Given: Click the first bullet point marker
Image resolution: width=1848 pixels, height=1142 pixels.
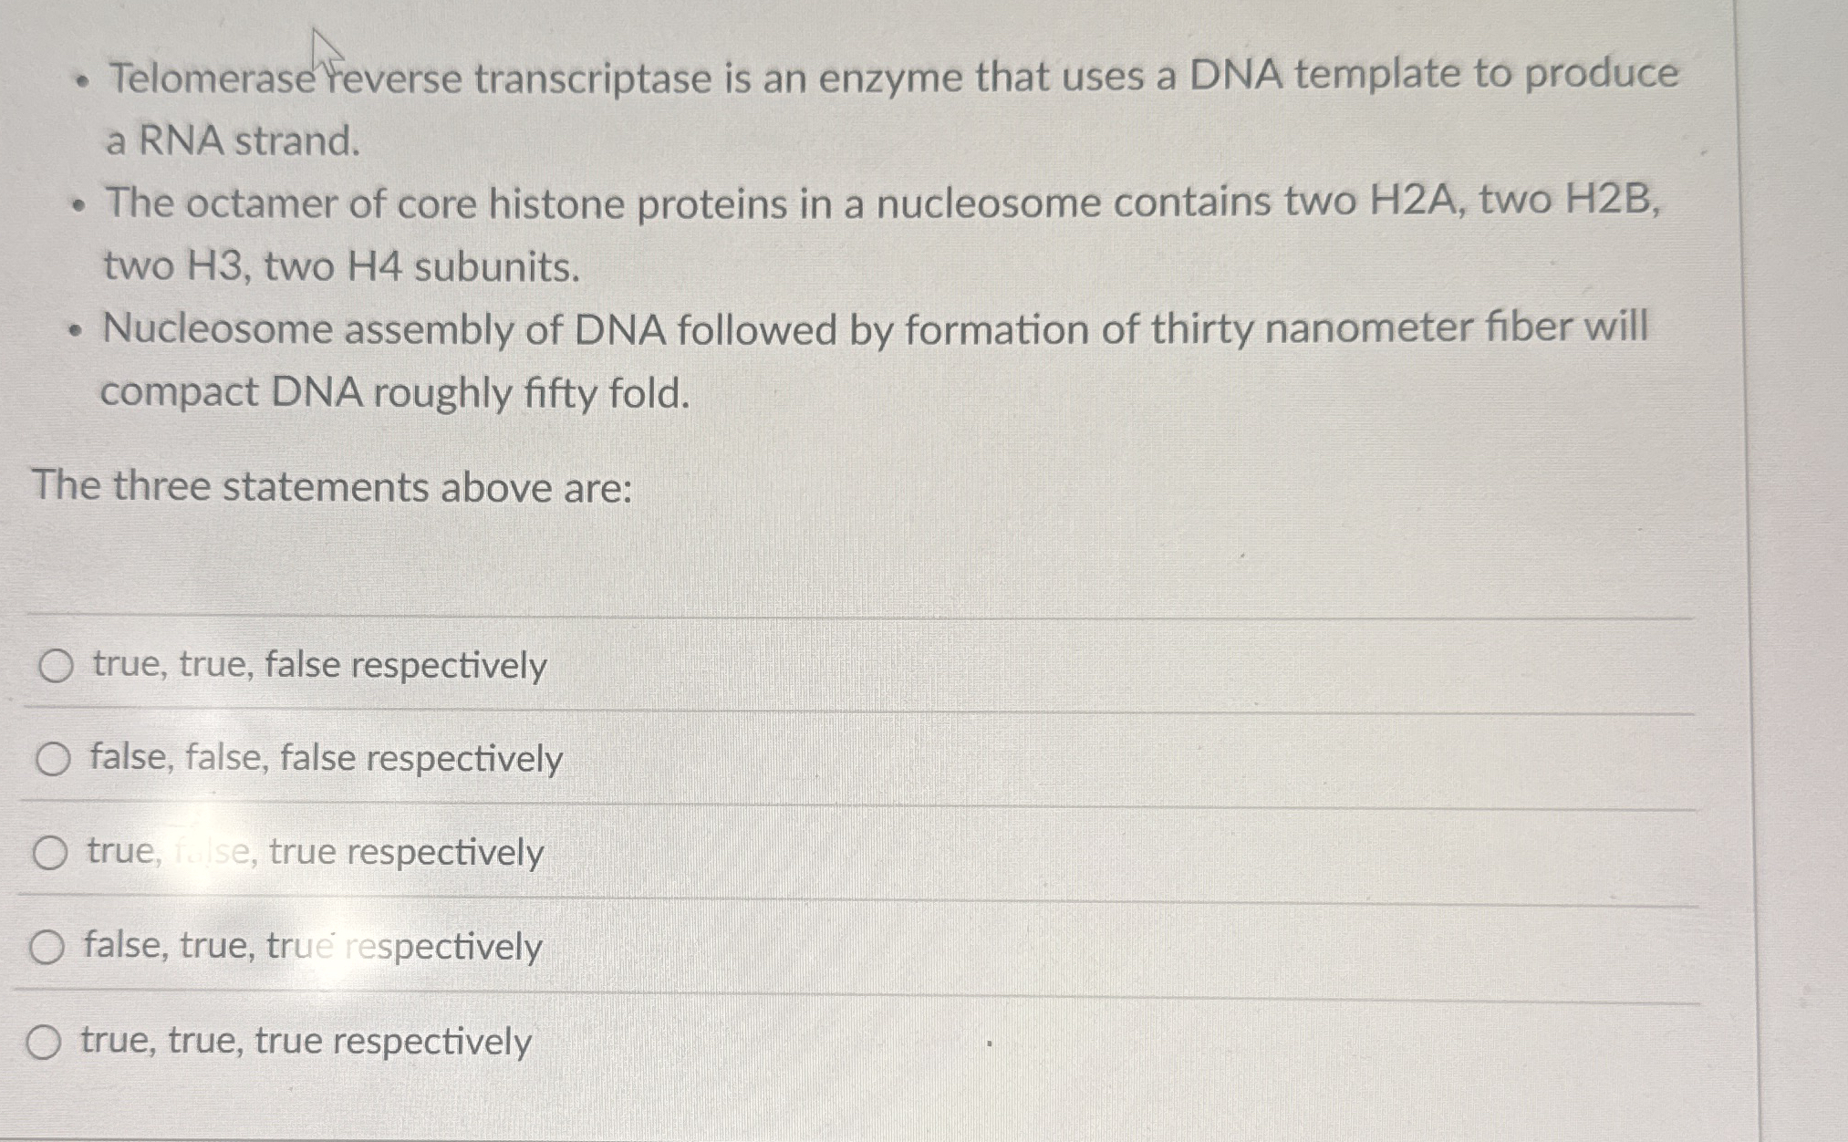Looking at the screenshot, I should 78,78.
